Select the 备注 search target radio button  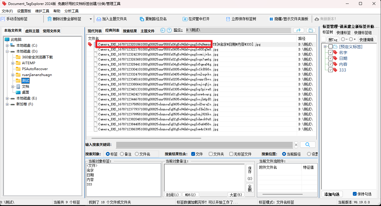[122, 154]
